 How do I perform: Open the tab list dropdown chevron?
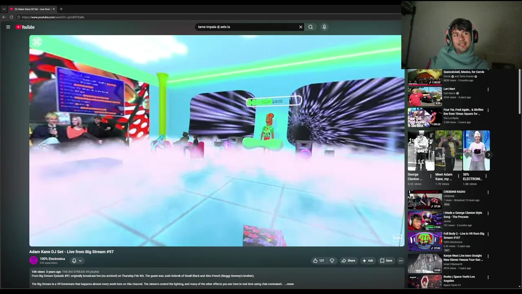(4, 9)
